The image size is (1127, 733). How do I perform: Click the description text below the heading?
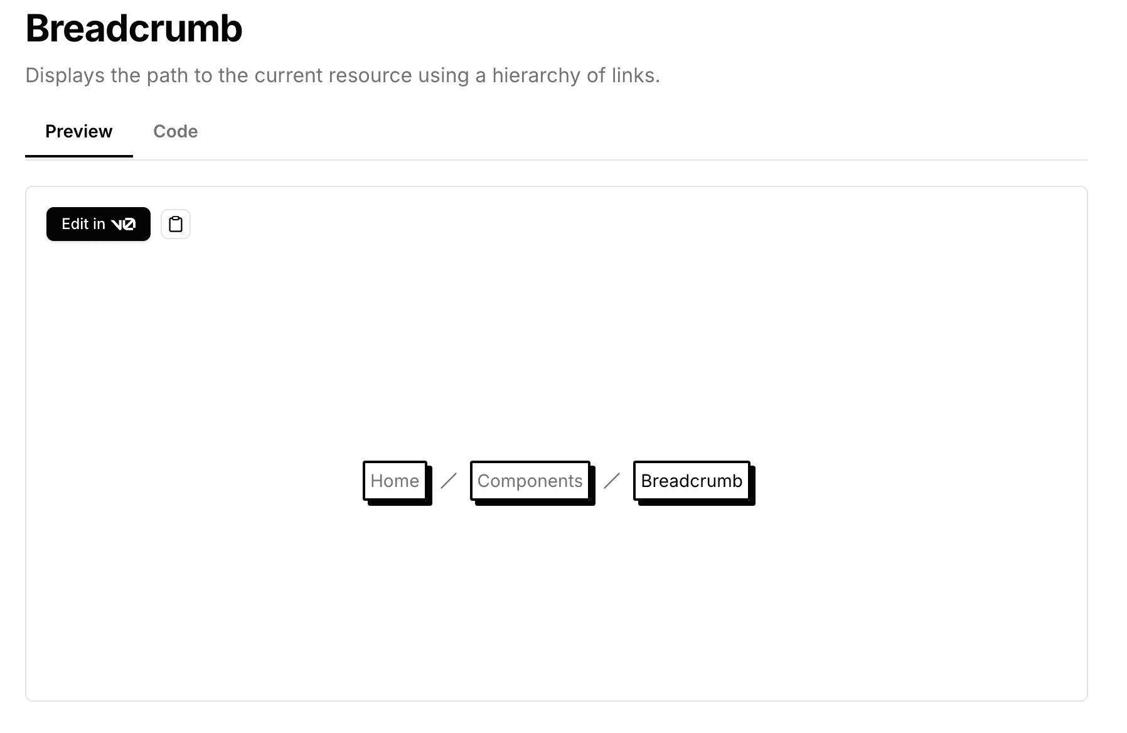coord(343,75)
